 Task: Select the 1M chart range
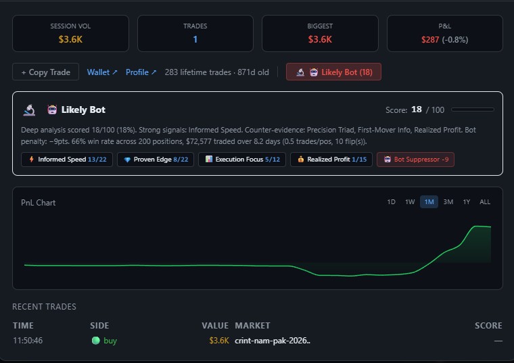429,202
